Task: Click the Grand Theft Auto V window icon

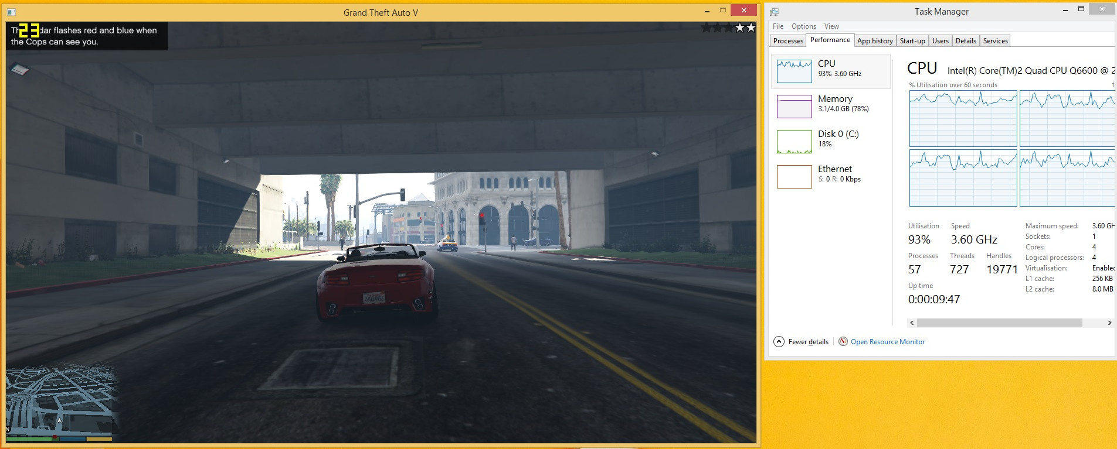Action: click(12, 12)
